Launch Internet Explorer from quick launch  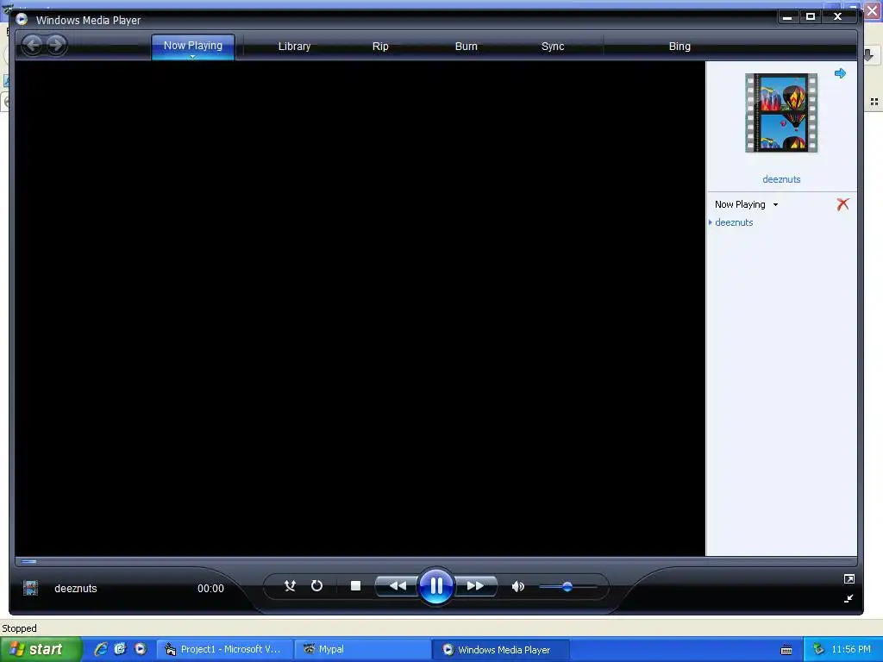[101, 649]
